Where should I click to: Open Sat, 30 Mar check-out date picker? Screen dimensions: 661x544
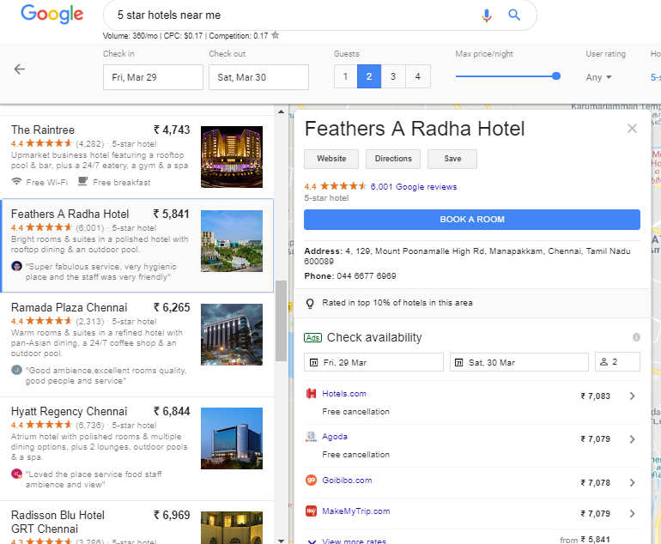pyautogui.click(x=519, y=362)
